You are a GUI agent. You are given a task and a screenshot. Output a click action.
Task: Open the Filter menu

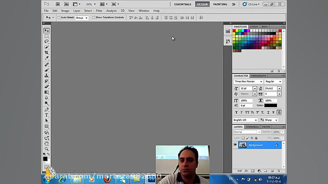99,11
